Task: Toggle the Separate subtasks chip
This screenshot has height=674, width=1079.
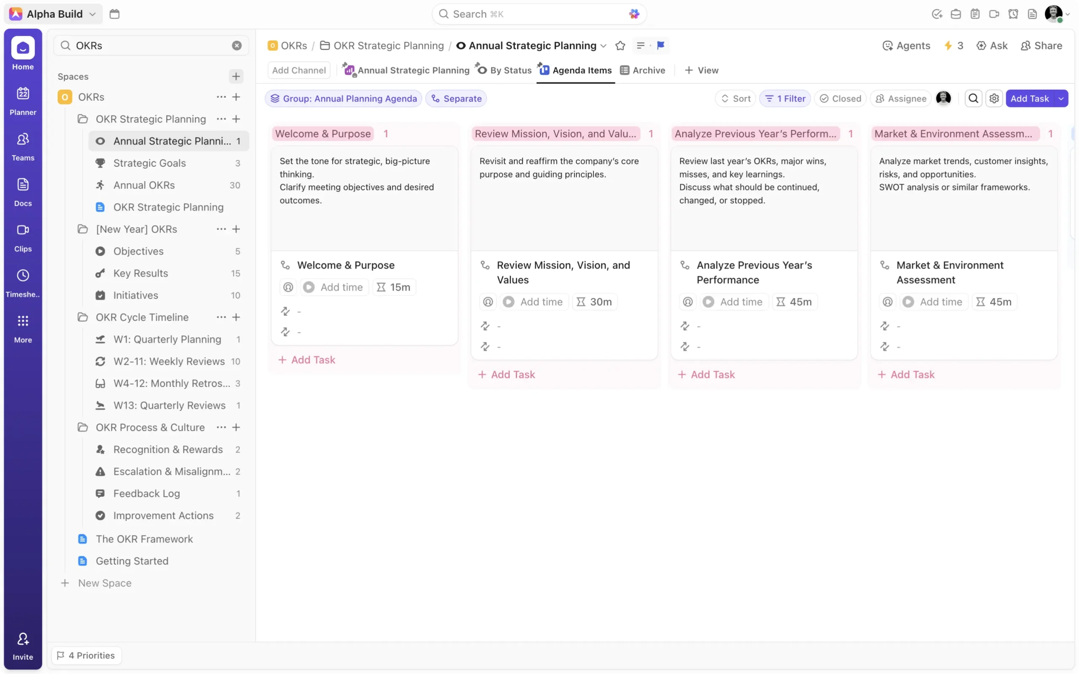Action: (456, 99)
